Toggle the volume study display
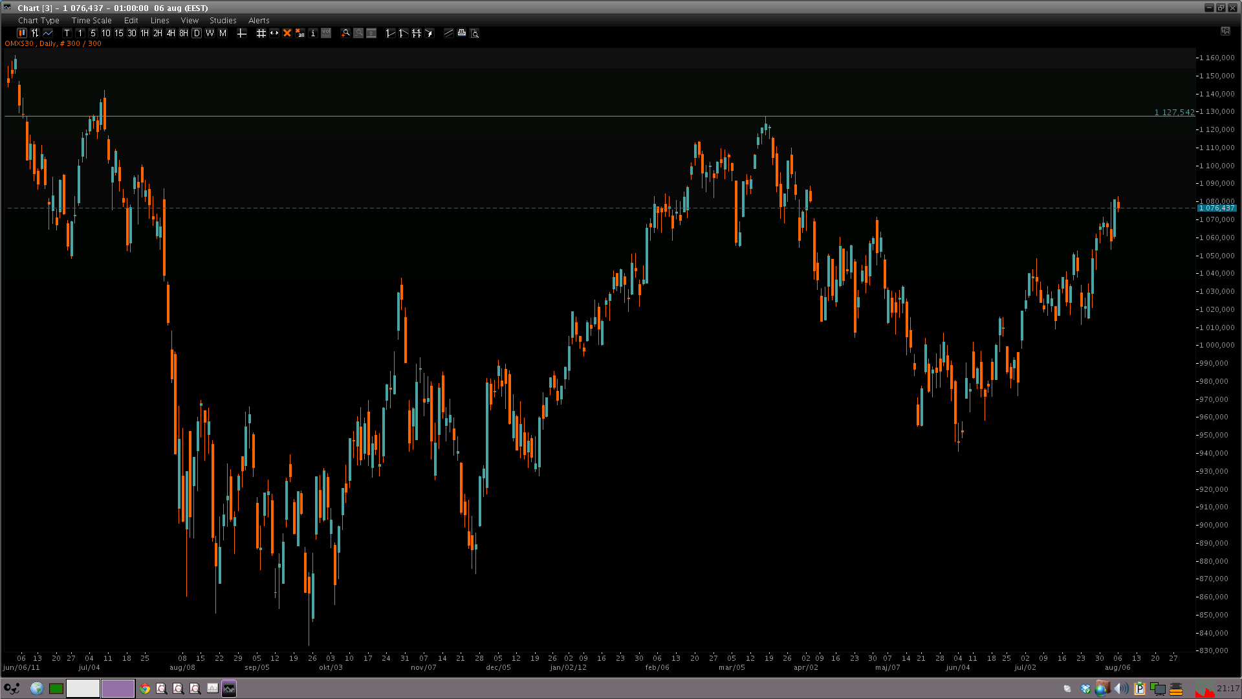This screenshot has height=699, width=1242. click(x=327, y=33)
